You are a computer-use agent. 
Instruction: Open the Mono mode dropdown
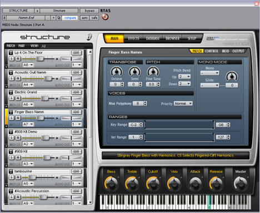coord(210,73)
